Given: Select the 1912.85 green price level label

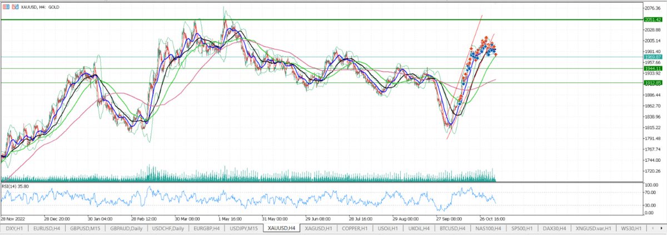Looking at the screenshot, I should tap(653, 83).
